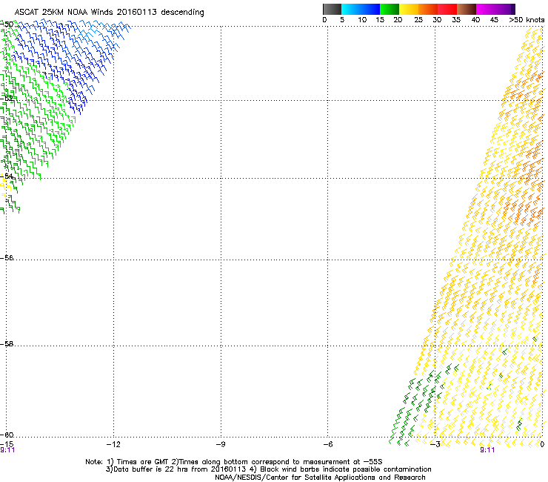Click the purple 9:11 timestamp at bottom right

487,450
